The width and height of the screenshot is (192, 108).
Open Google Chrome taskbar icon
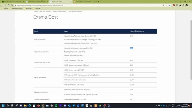coord(43,106)
